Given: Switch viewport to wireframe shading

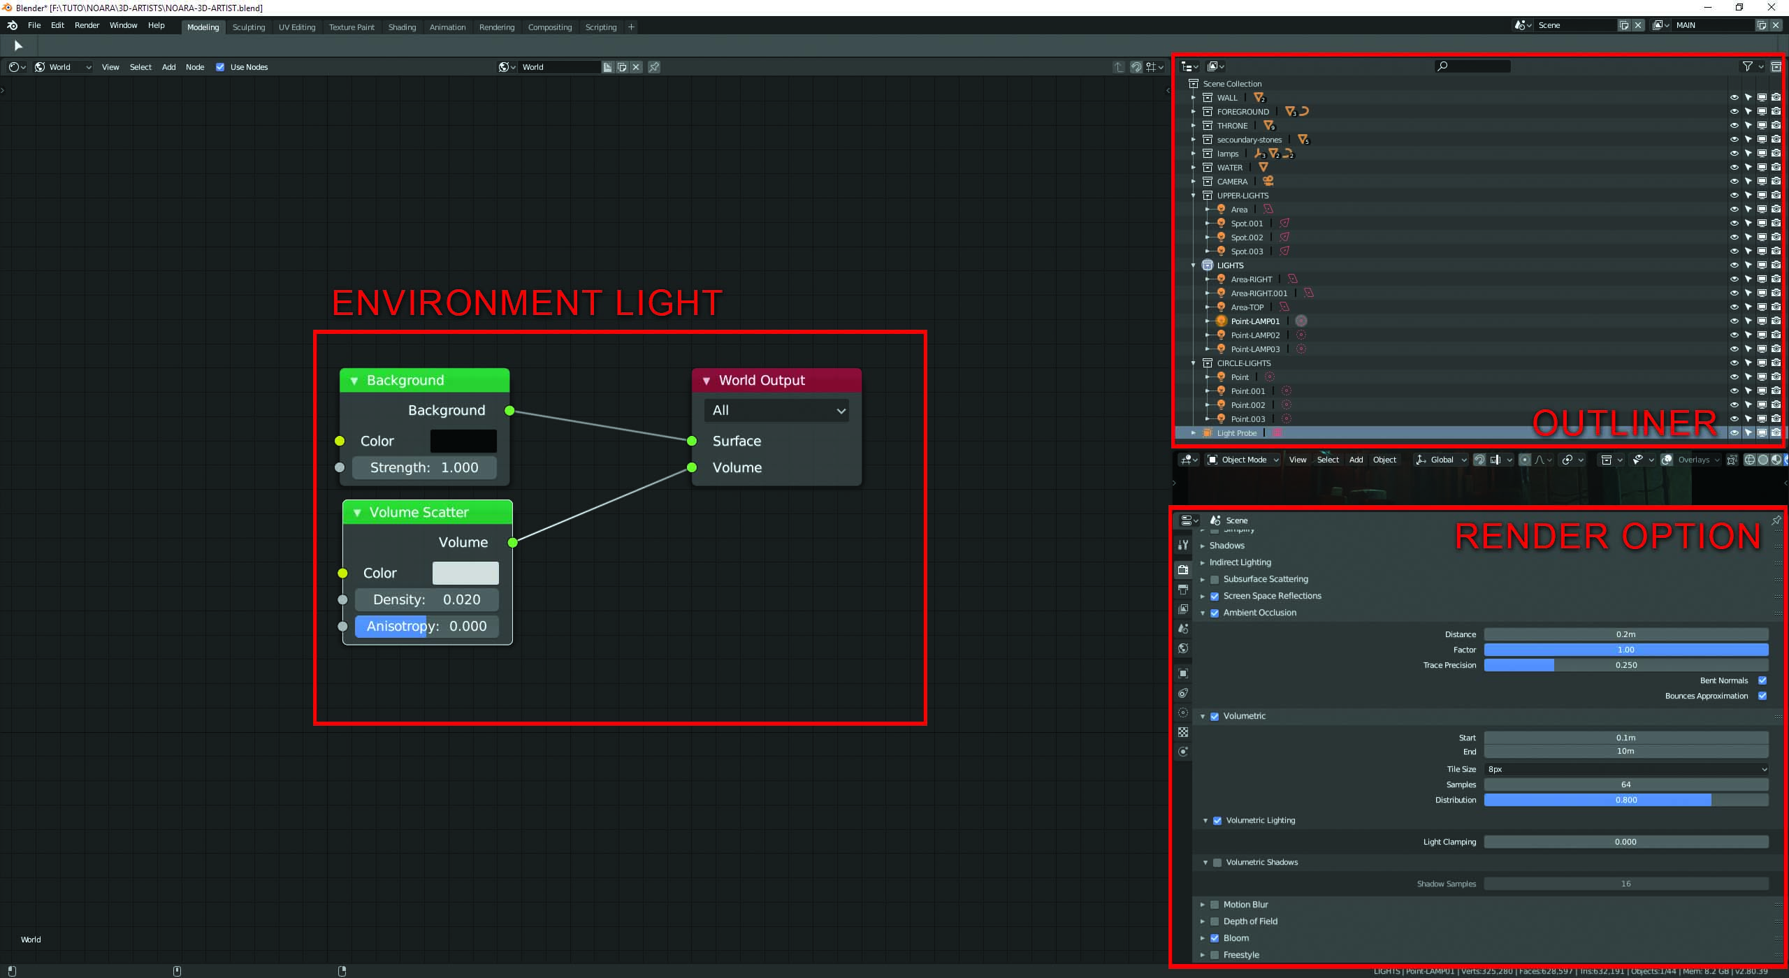Looking at the screenshot, I should (1750, 460).
